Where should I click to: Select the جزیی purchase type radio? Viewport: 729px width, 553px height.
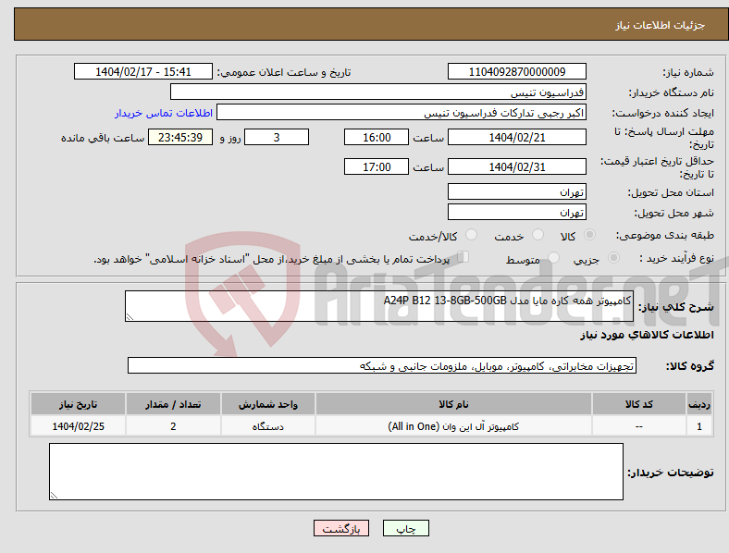click(613, 258)
